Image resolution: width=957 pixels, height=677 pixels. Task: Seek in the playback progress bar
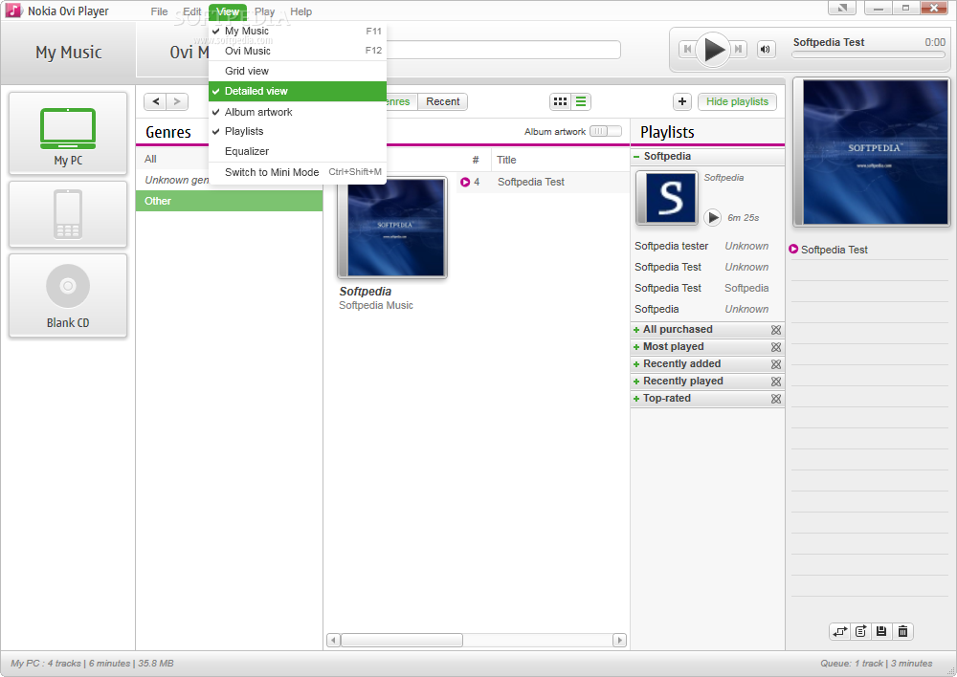click(x=869, y=55)
